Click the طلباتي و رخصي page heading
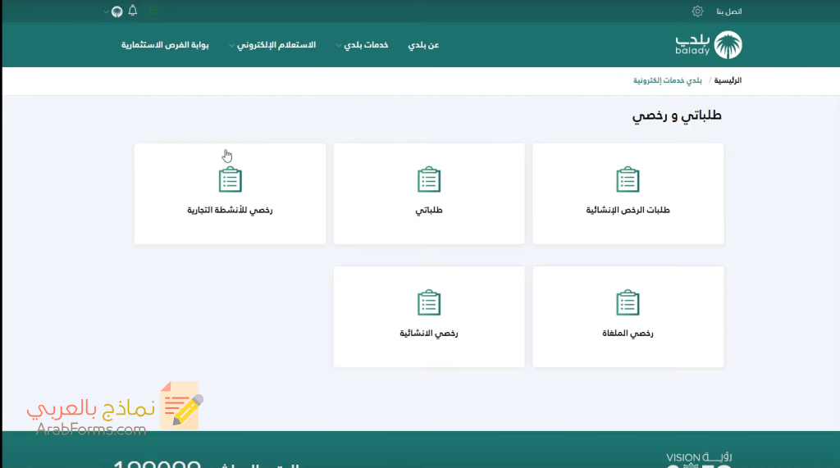Viewport: 840px width, 468px height. click(x=677, y=116)
